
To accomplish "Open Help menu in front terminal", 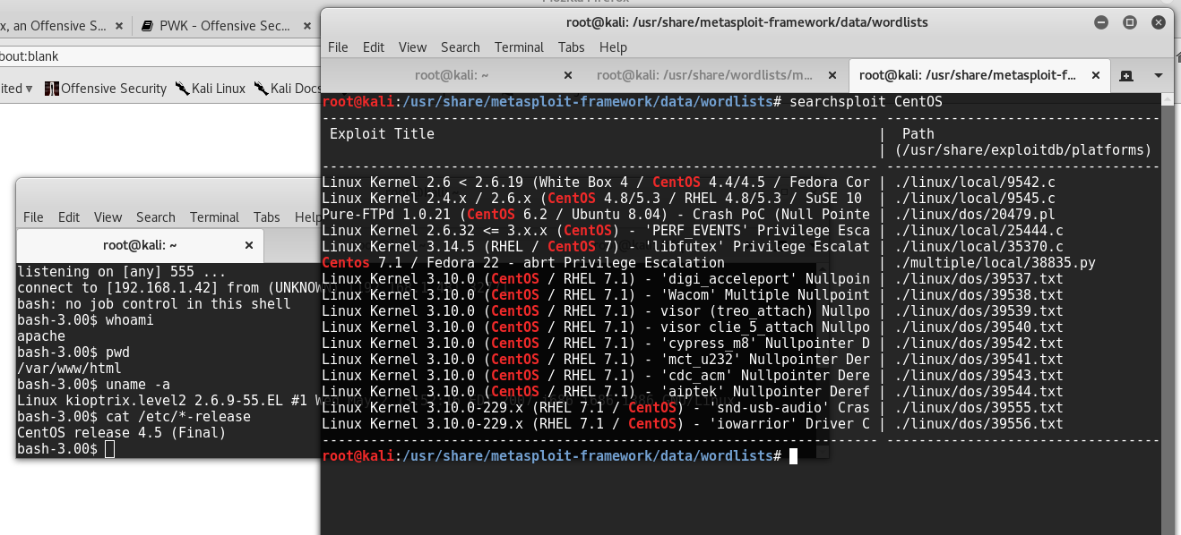I will click(x=613, y=47).
